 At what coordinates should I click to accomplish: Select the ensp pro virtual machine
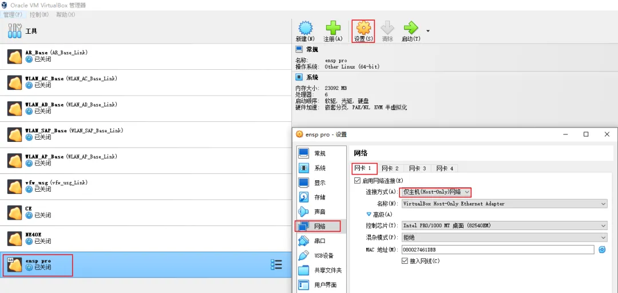click(146, 264)
